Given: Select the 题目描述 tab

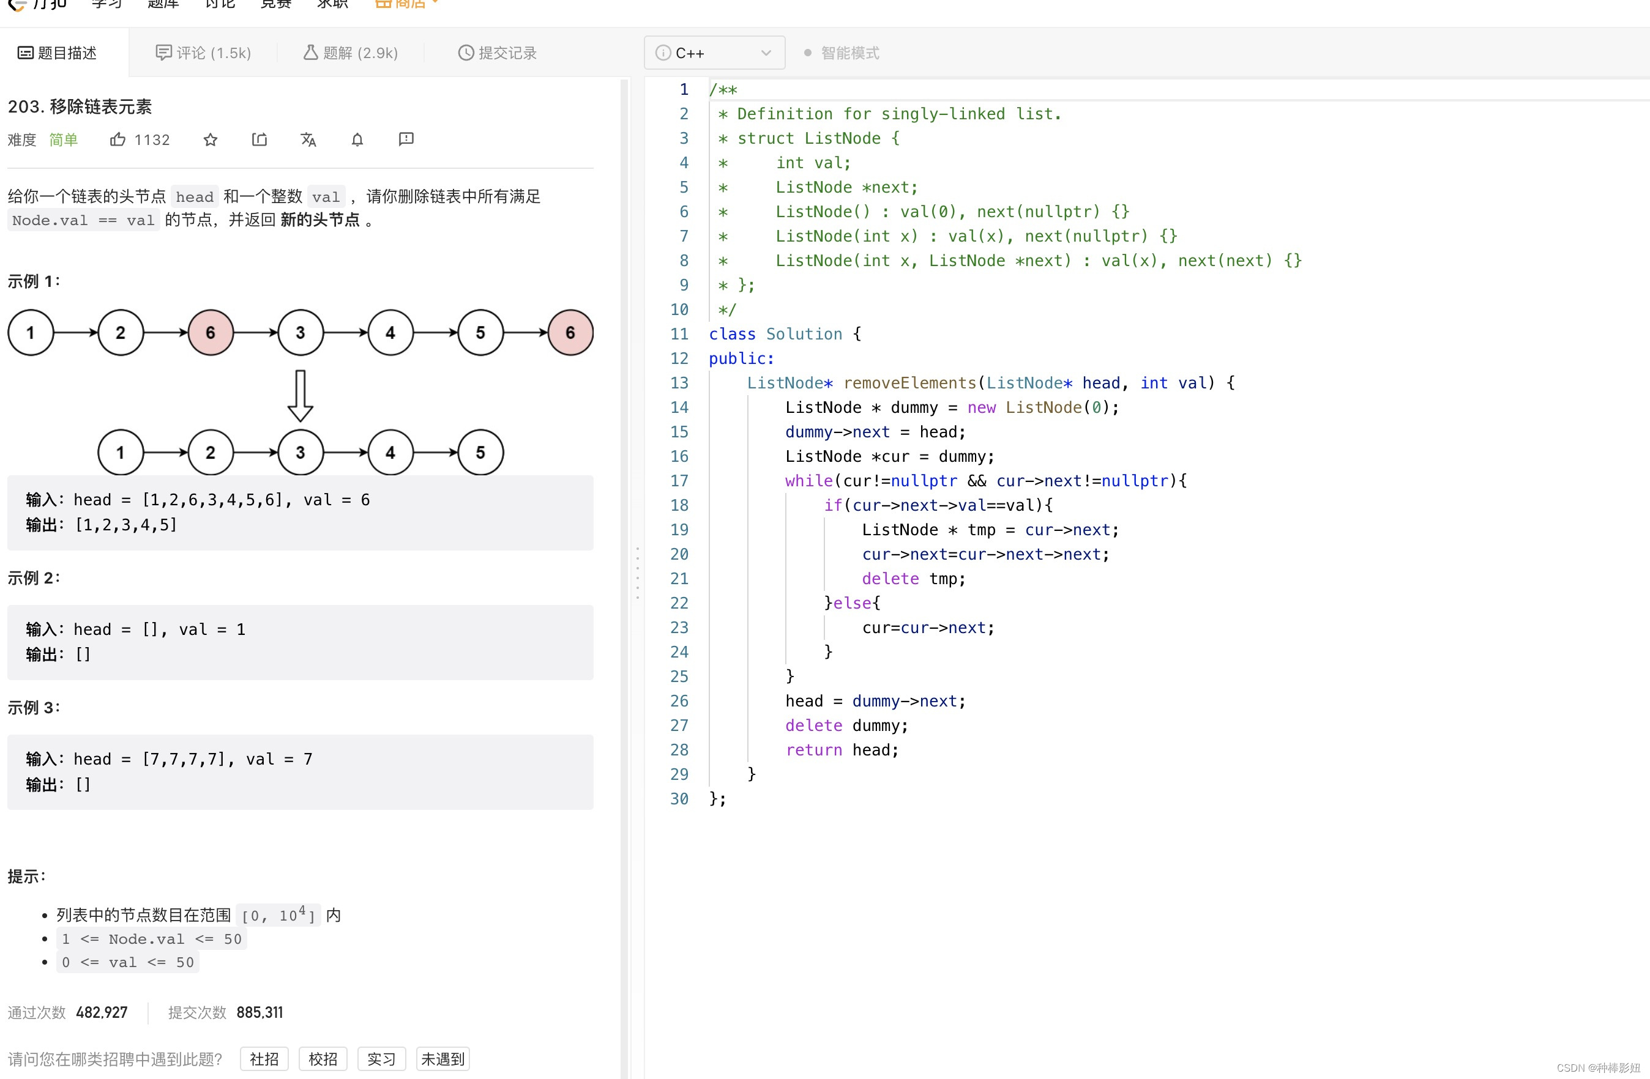Looking at the screenshot, I should [58, 53].
